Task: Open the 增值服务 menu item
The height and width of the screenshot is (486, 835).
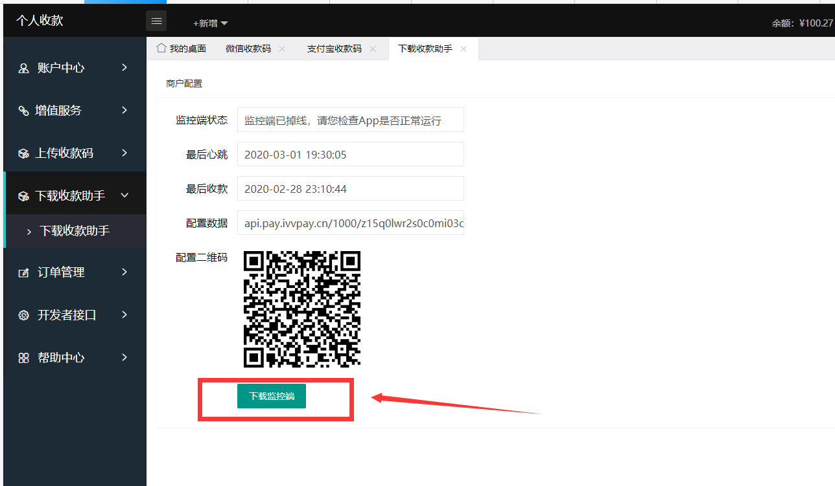Action: pos(75,111)
